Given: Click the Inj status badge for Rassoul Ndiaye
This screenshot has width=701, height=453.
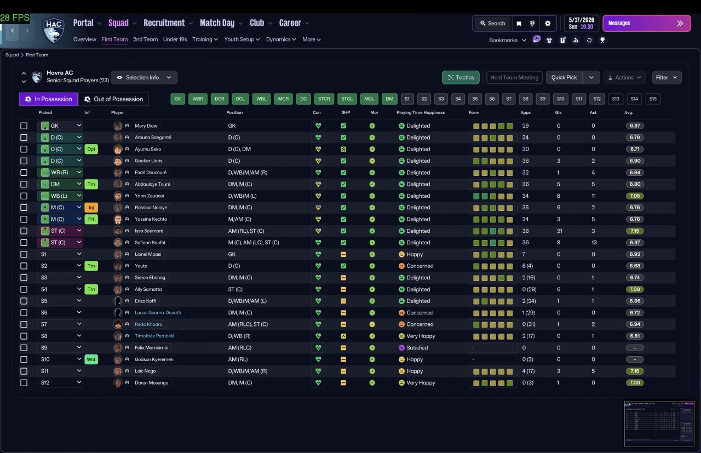Looking at the screenshot, I should pyautogui.click(x=91, y=208).
